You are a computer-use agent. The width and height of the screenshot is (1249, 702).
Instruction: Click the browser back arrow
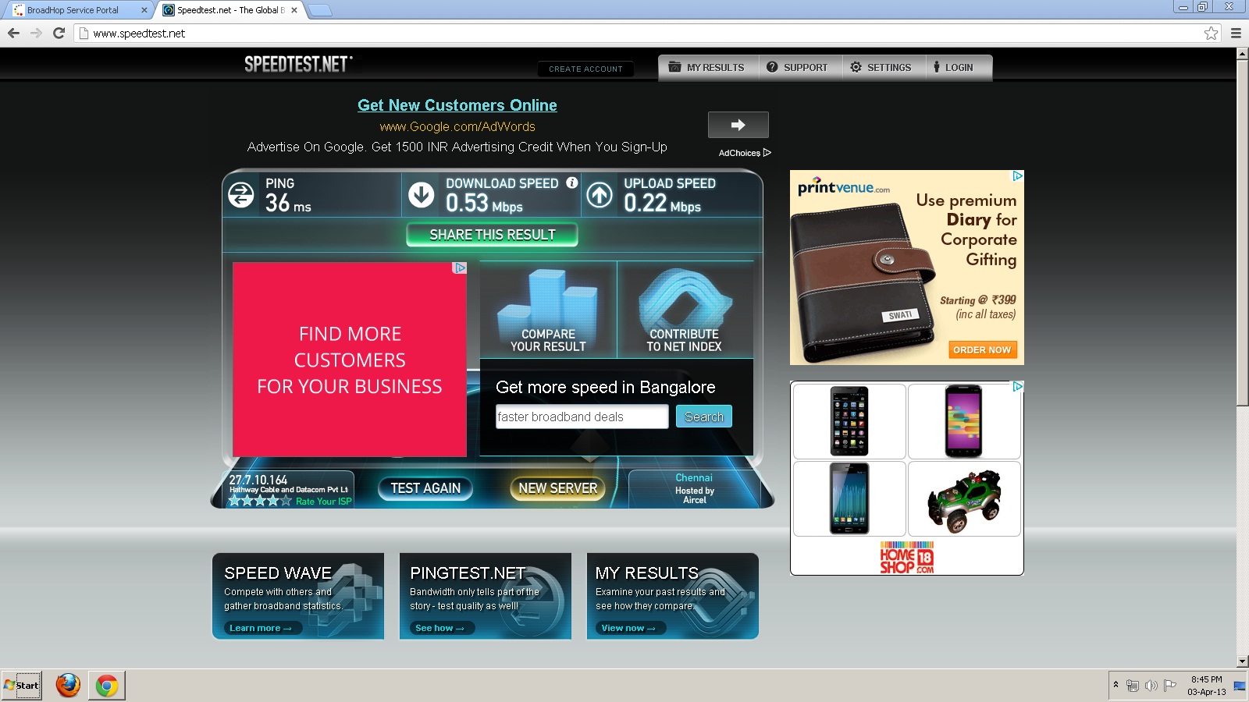pos(13,33)
